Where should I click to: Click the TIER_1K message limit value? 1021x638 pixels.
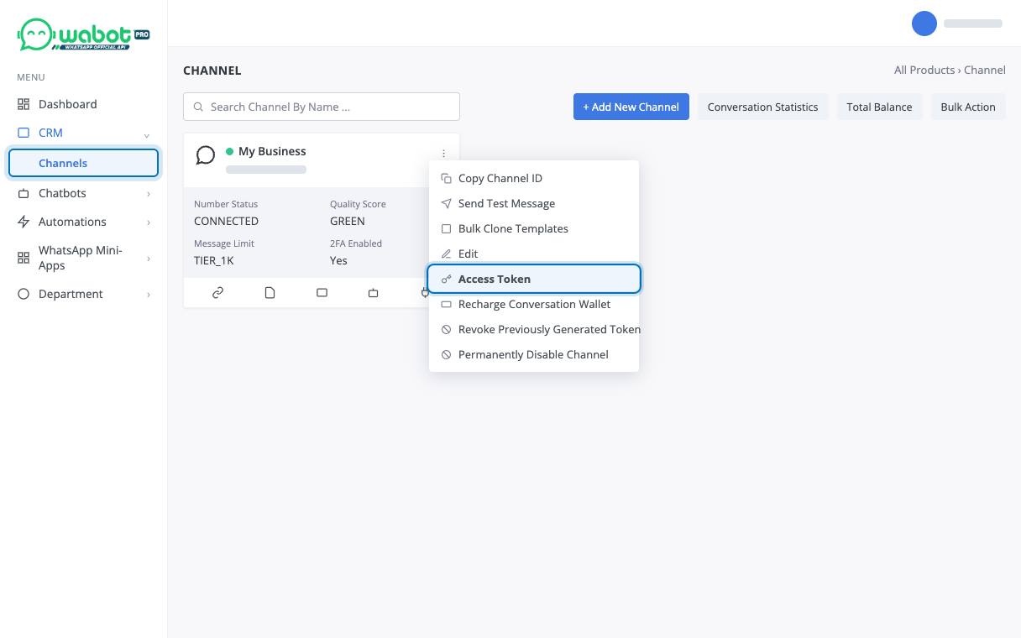tap(213, 260)
